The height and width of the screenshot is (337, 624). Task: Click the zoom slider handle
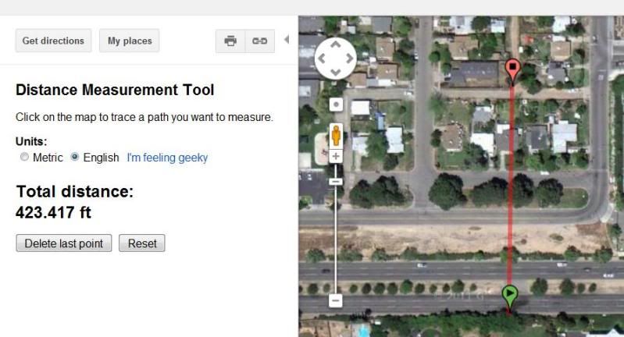(x=336, y=182)
